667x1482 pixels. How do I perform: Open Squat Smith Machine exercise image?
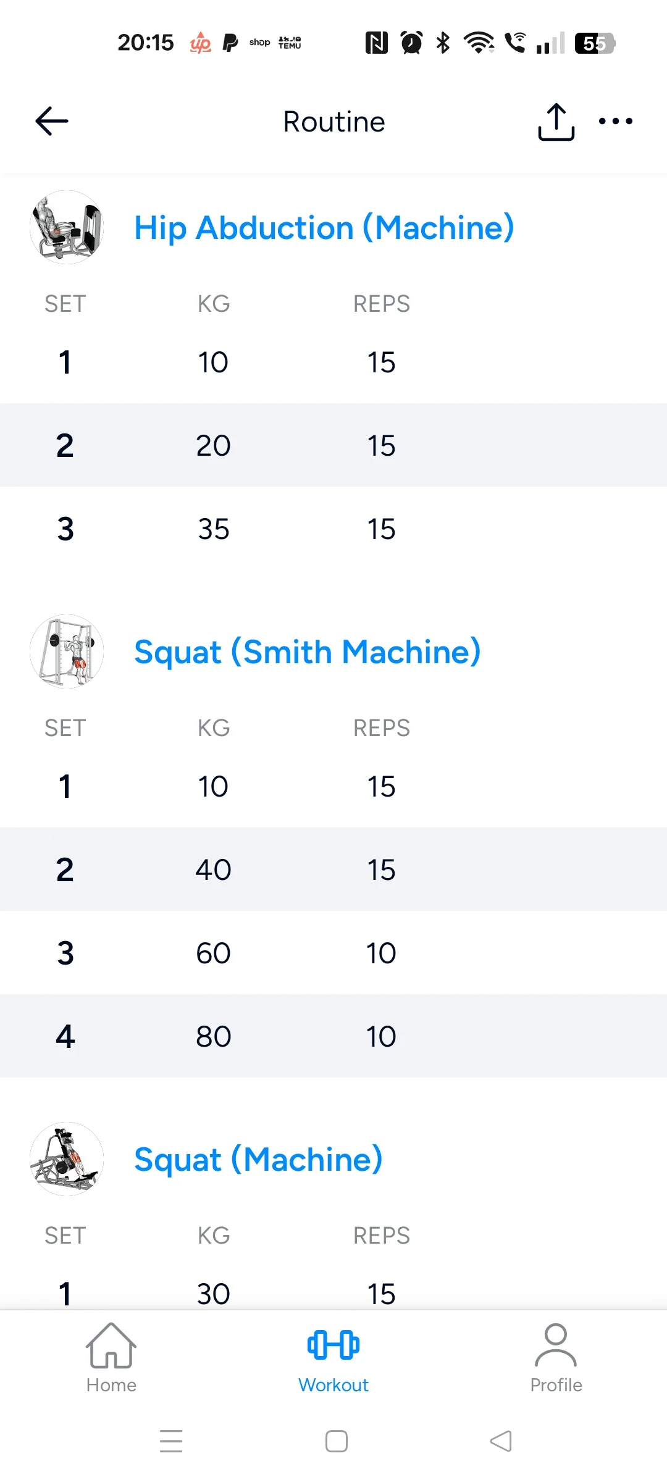coord(67,651)
